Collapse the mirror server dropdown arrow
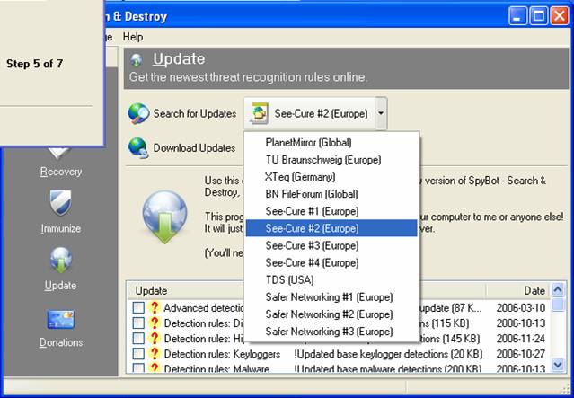Screen dimensions: 574x398 tap(381, 113)
